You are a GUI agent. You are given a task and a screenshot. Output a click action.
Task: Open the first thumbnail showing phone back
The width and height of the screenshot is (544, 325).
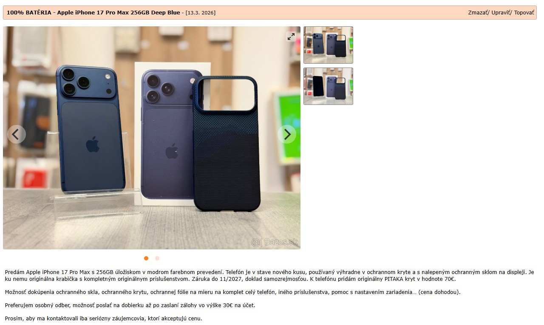[328, 45]
